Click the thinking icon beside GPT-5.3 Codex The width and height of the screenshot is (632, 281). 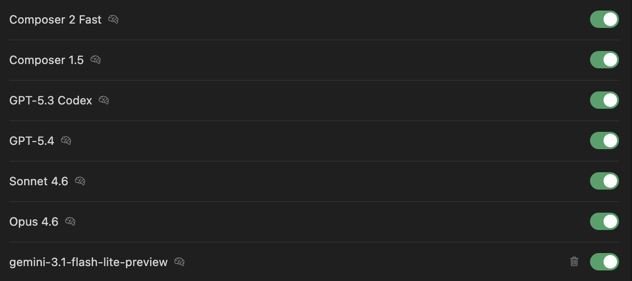point(104,101)
